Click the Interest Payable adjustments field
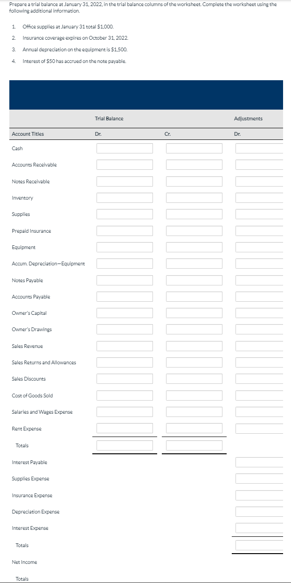Viewport: 291px width, 583px height. (259, 462)
